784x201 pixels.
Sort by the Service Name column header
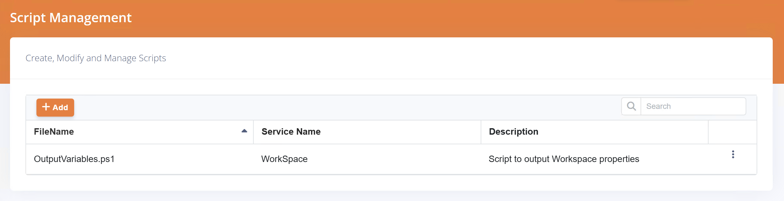tap(291, 132)
